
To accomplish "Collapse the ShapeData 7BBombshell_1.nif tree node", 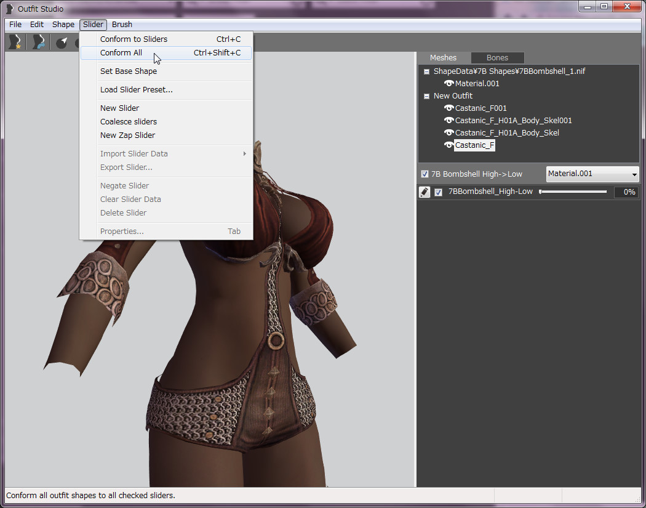I will (x=426, y=71).
